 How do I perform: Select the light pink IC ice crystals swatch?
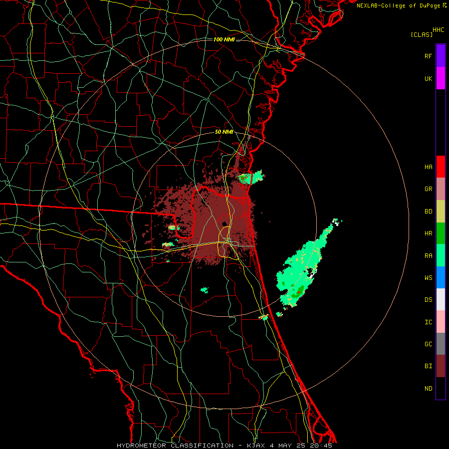441,322
